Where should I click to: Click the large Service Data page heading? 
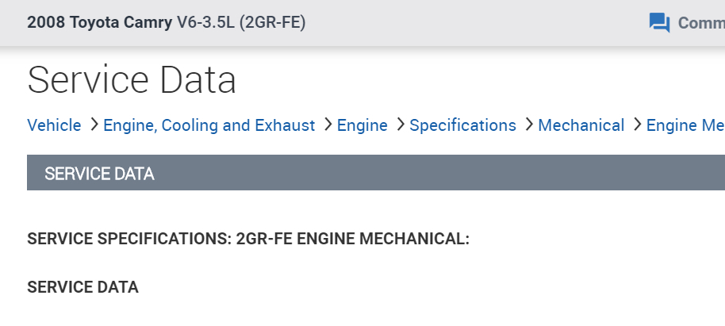pyautogui.click(x=132, y=79)
